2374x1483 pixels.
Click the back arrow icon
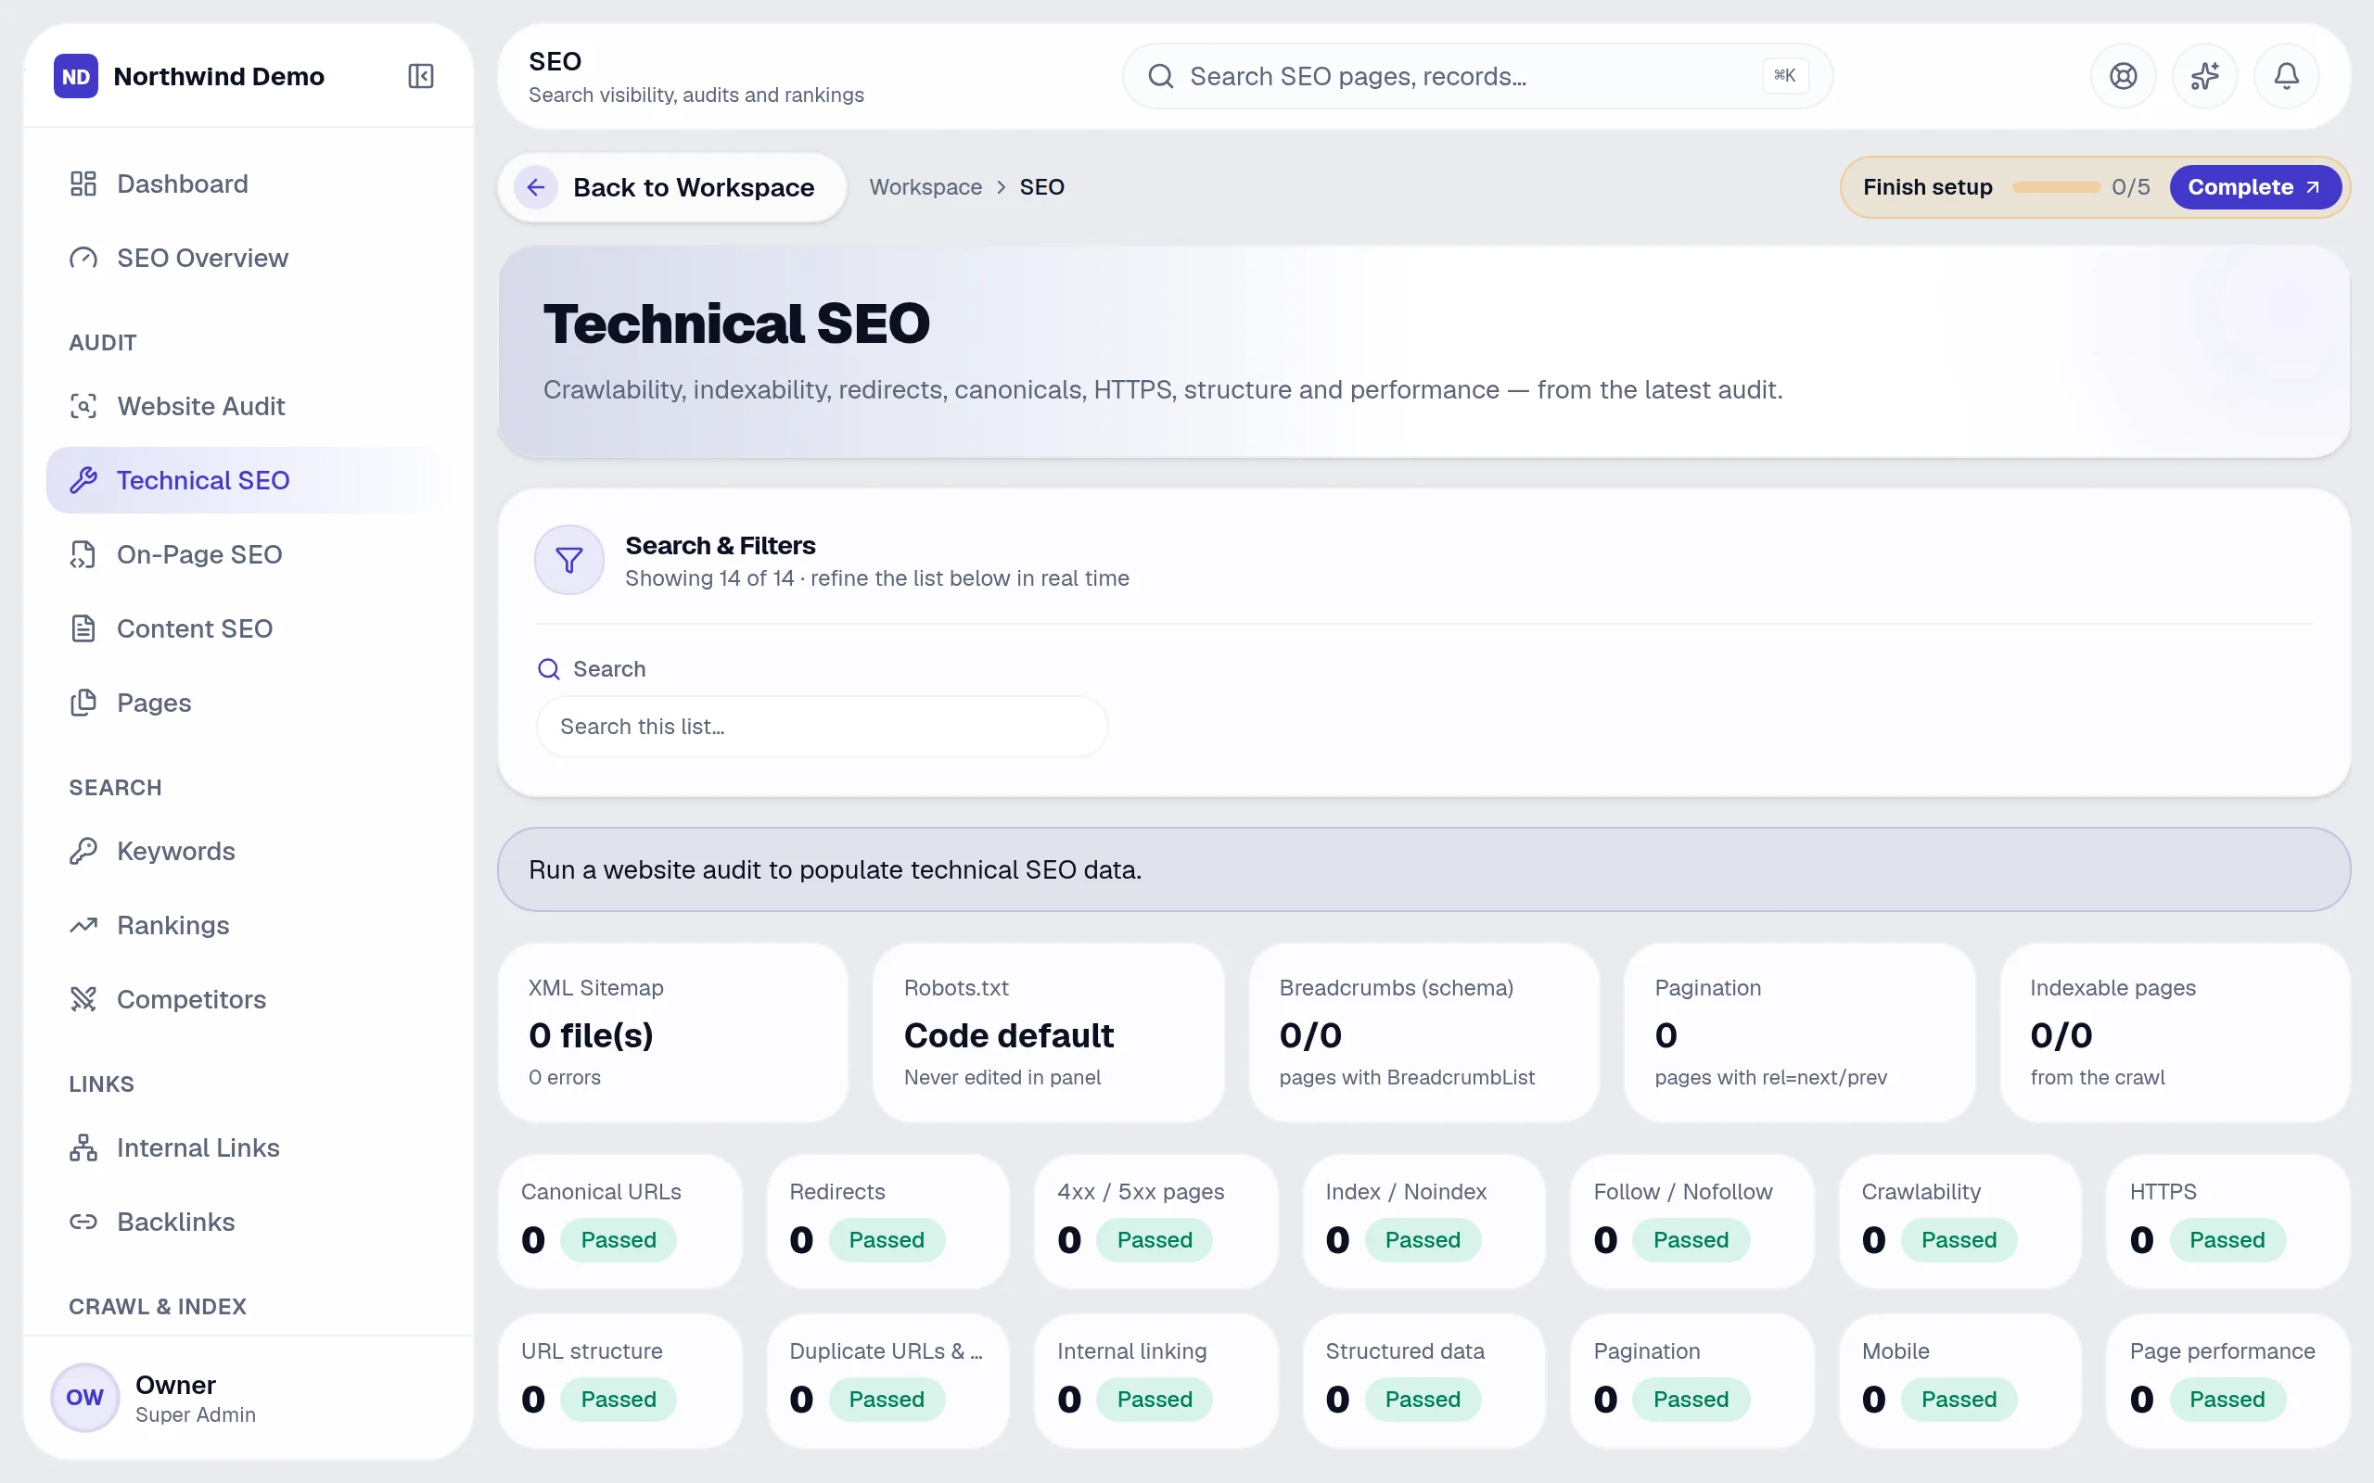tap(536, 187)
